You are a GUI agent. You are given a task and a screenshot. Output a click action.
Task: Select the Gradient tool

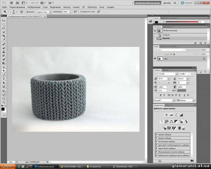pyautogui.click(x=4, y=63)
